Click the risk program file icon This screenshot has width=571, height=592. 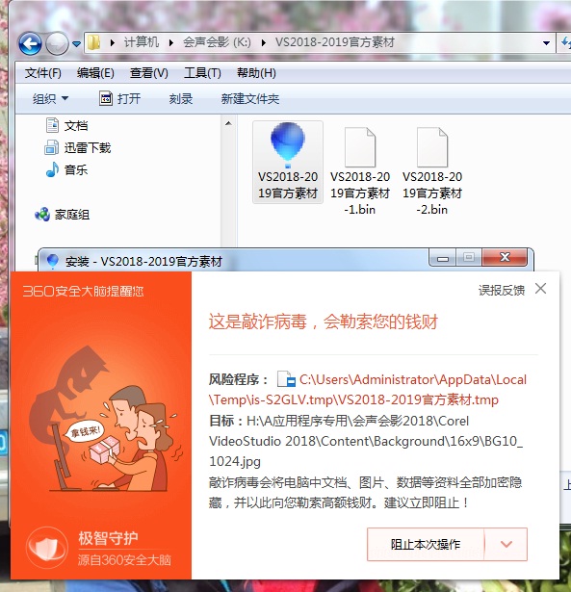click(286, 379)
